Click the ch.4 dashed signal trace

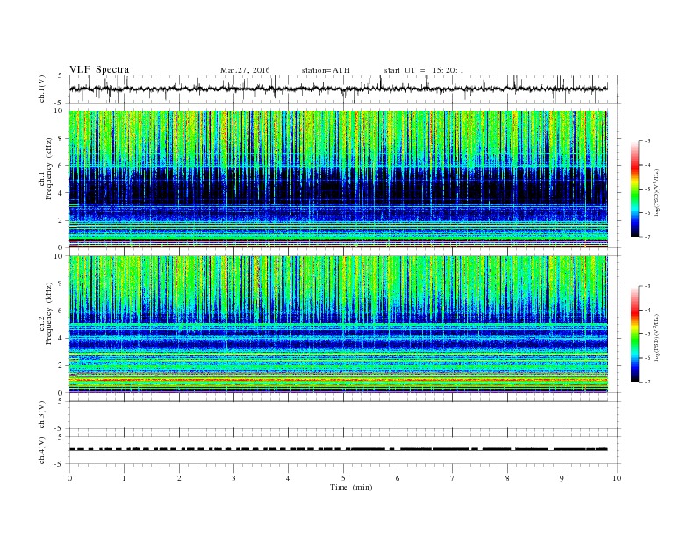click(x=339, y=449)
